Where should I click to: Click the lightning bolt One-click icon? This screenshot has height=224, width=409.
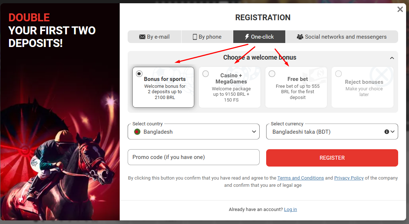coord(247,37)
